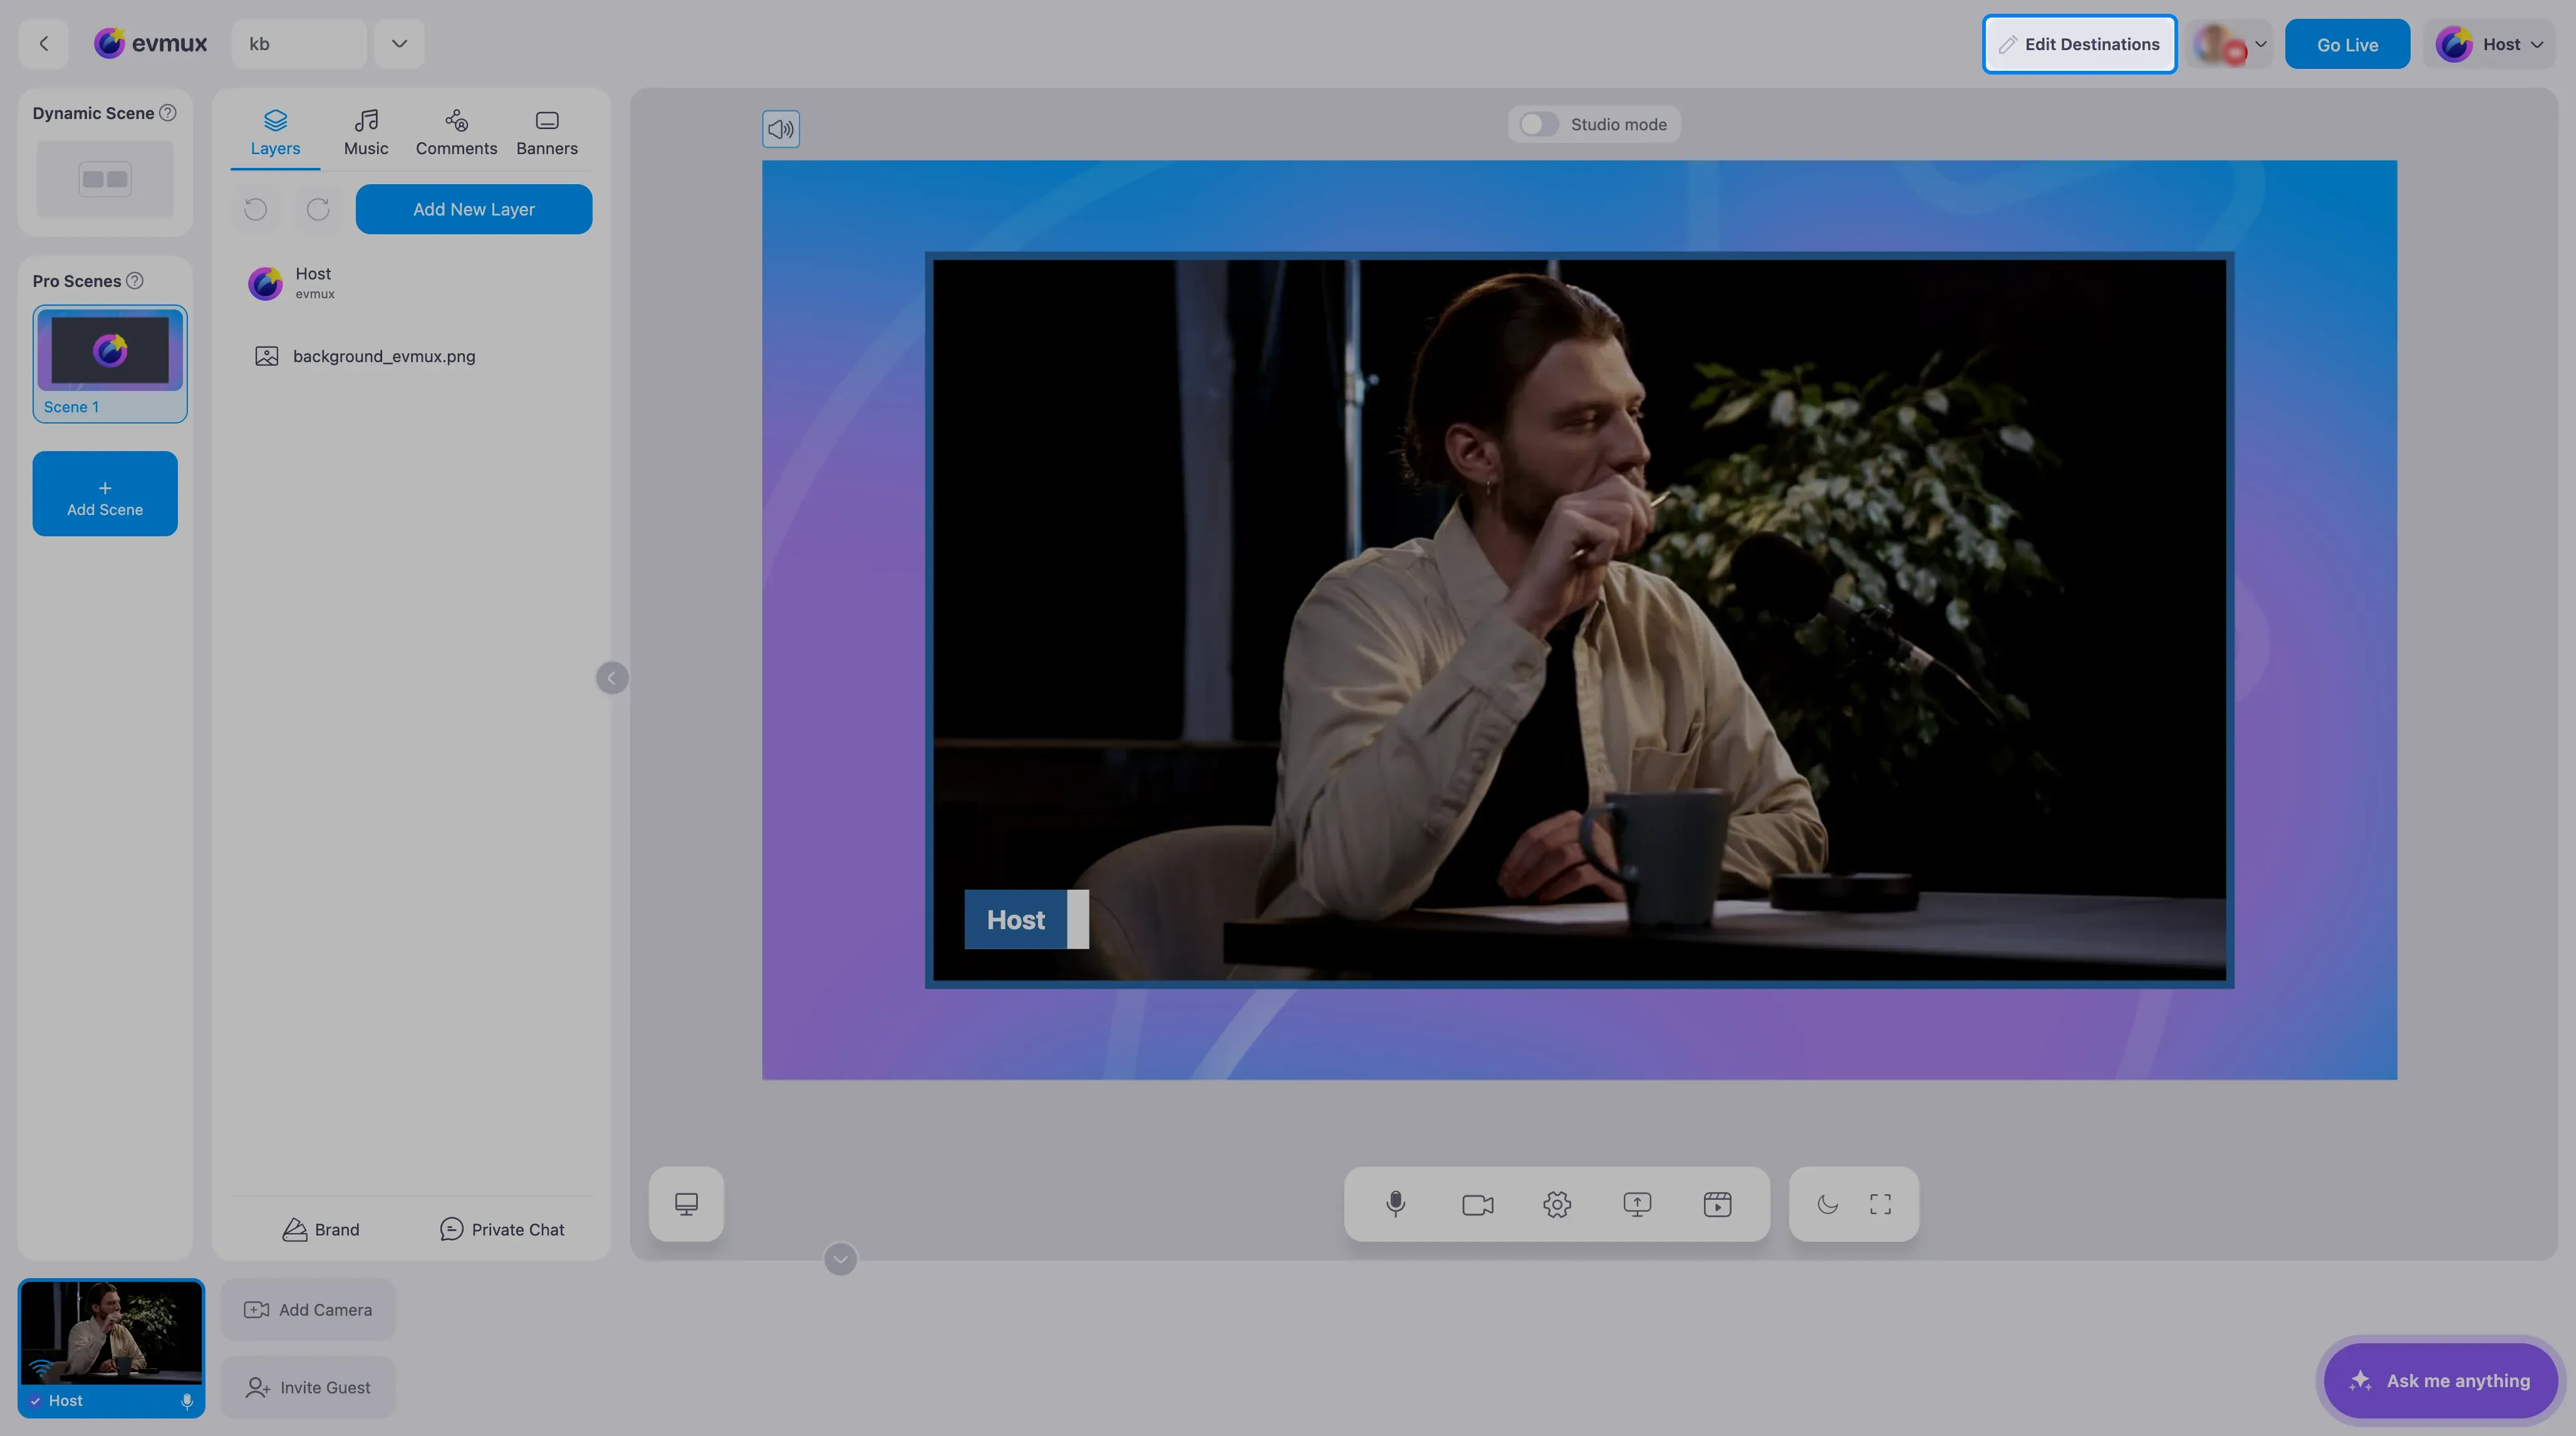Open Brand settings
The height and width of the screenshot is (1436, 2576).
pyautogui.click(x=321, y=1230)
